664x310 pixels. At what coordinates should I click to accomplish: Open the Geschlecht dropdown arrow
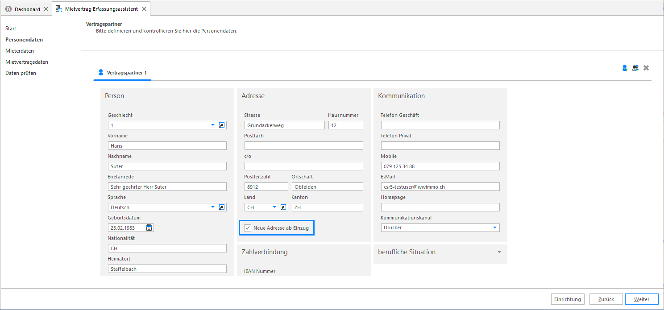[213, 125]
